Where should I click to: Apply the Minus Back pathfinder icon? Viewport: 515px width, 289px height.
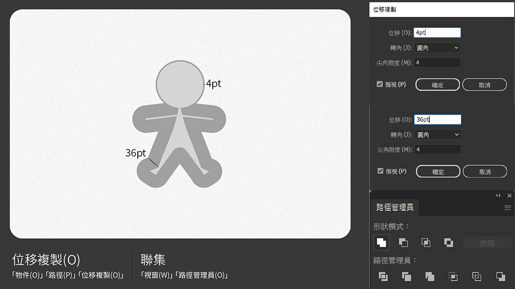[500, 276]
